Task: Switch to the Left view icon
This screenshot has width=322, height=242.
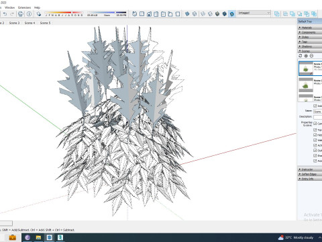Action: coord(170,14)
